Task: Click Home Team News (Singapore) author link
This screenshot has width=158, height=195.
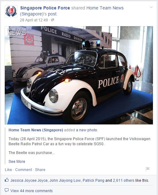Action: click(36, 130)
